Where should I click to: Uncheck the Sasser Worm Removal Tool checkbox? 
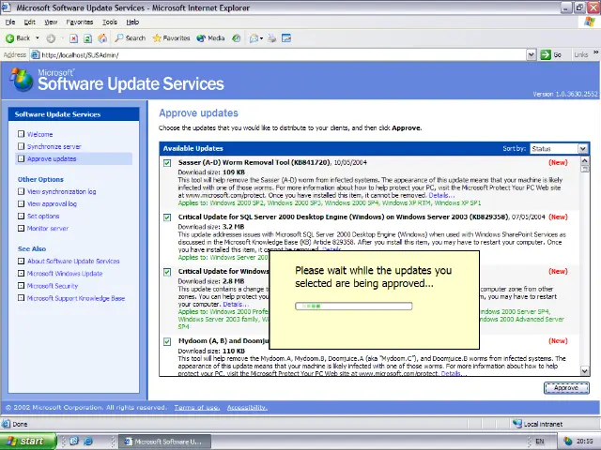[167, 163]
